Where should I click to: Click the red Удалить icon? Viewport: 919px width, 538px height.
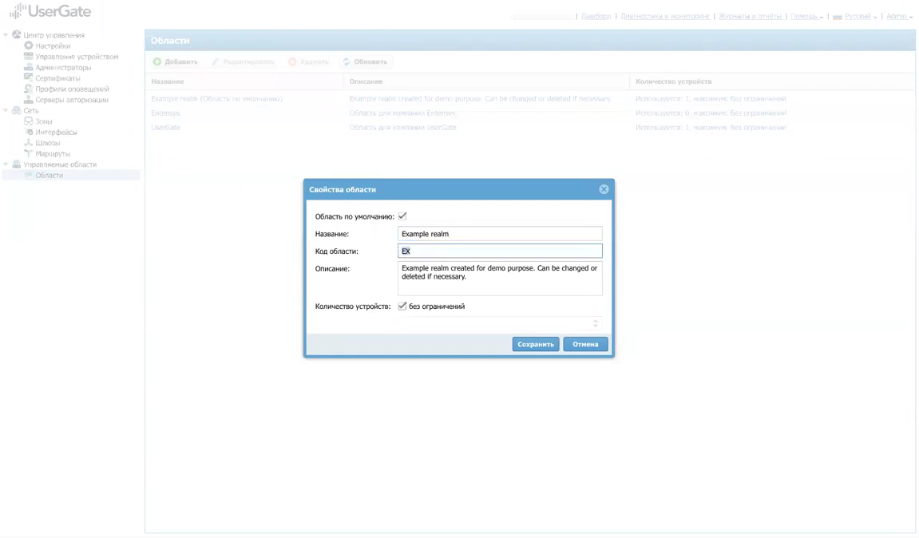tap(292, 61)
